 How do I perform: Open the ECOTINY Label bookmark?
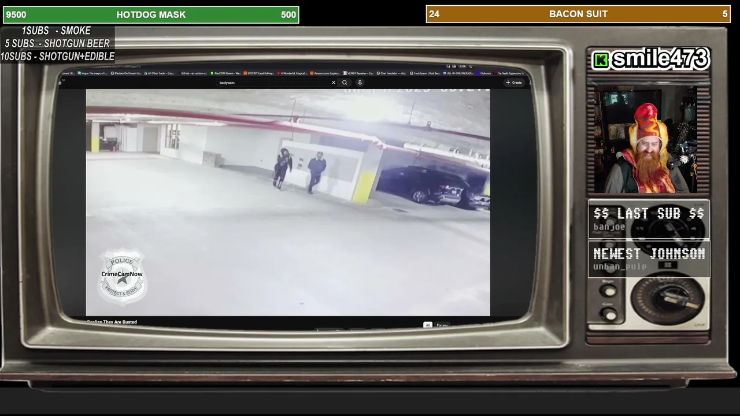tap(258, 73)
